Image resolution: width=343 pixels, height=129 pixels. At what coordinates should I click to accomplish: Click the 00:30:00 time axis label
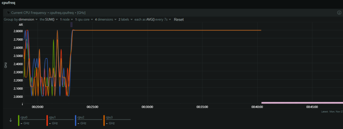(x=147, y=107)
